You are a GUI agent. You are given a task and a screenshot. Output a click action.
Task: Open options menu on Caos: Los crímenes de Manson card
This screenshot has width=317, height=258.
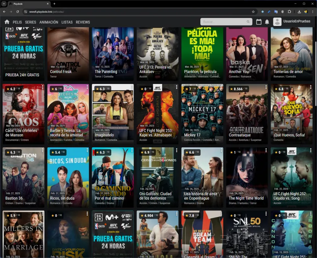pos(42,87)
